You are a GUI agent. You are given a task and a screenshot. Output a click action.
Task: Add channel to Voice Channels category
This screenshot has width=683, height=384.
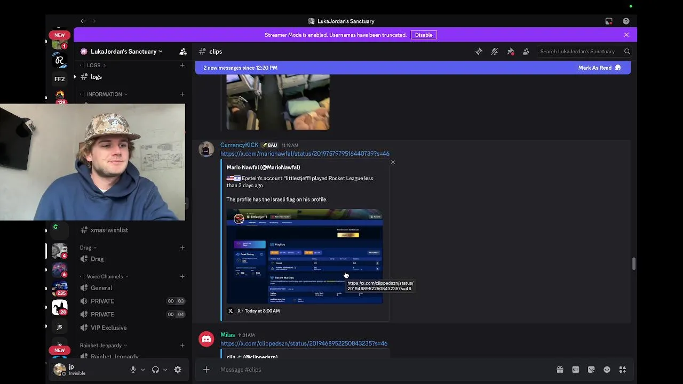[x=182, y=276]
